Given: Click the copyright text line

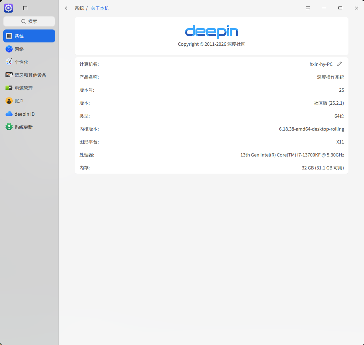Looking at the screenshot, I should point(212,44).
